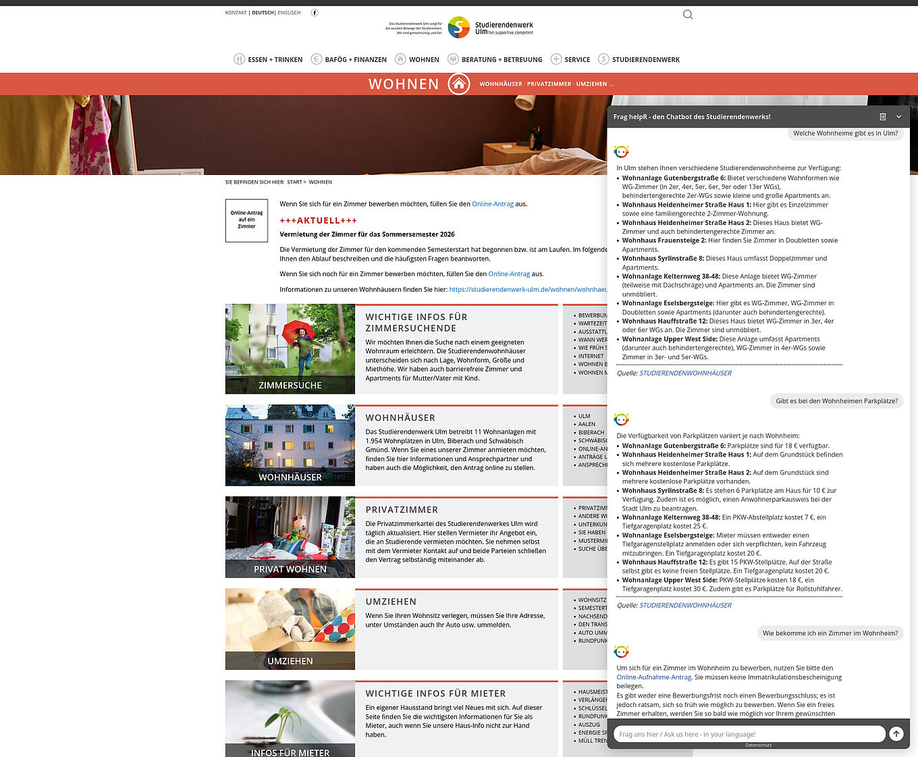The width and height of the screenshot is (918, 757).
Task: Click the euro icon for BAföG + Finanzen
Action: coord(316,59)
